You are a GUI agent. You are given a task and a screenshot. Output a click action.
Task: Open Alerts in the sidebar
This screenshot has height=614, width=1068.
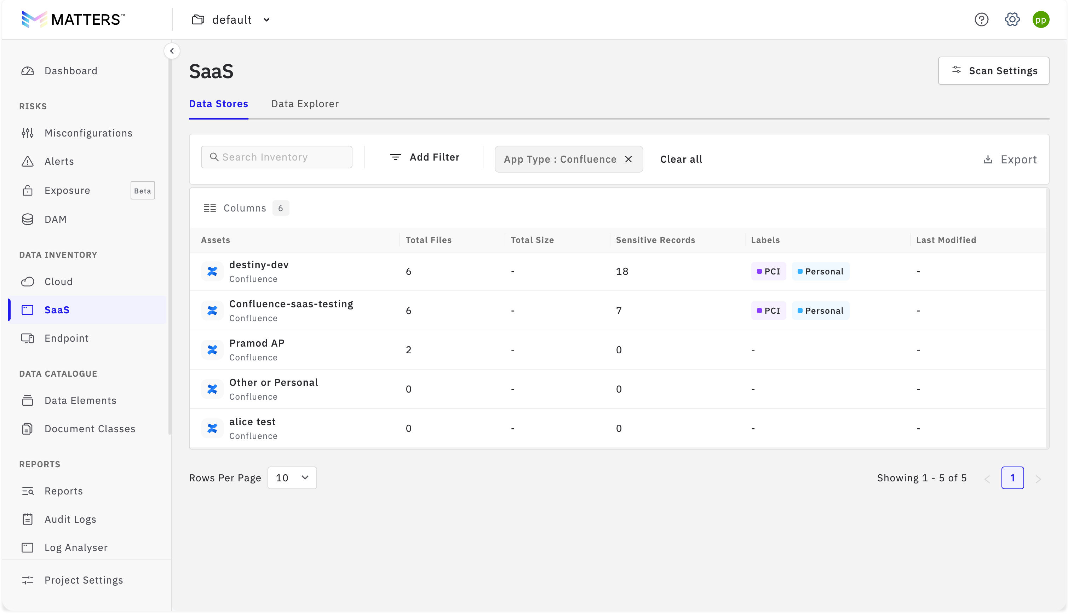59,162
